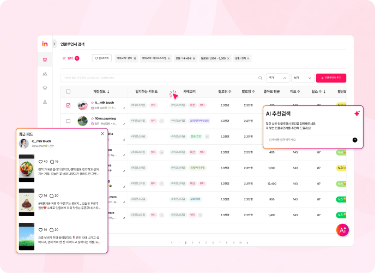Screen dimensions: 375x273
Task: Click the 1,200 average likes value
Action: 272,168
